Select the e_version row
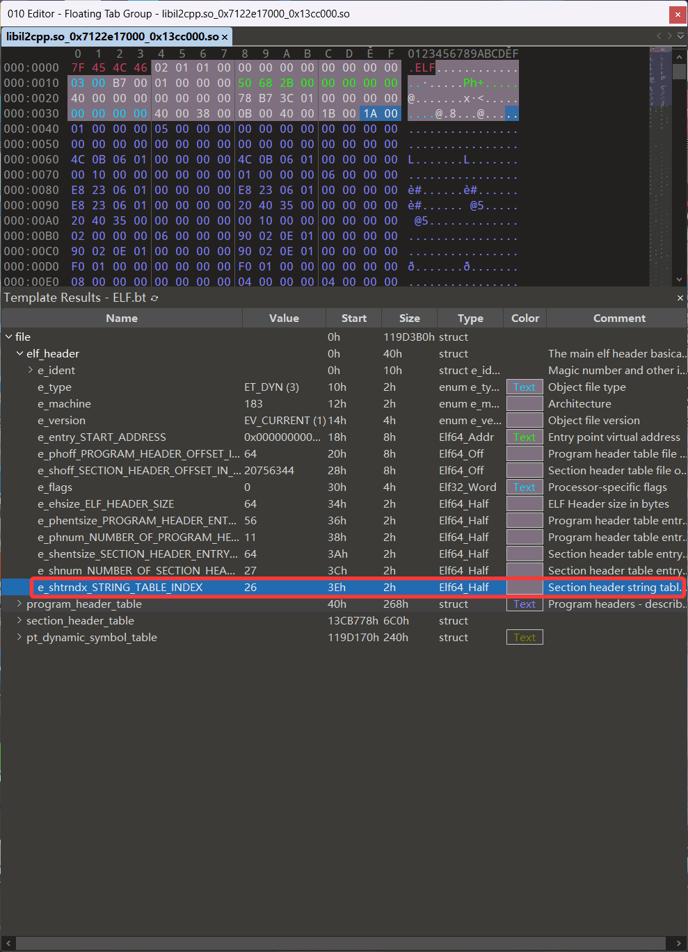 pyautogui.click(x=344, y=420)
